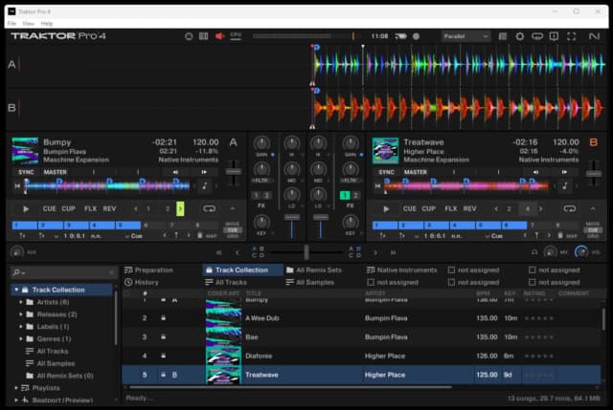This screenshot has width=613, height=410.
Task: Toggle fullscreen mode icon in header
Action: [x=571, y=36]
